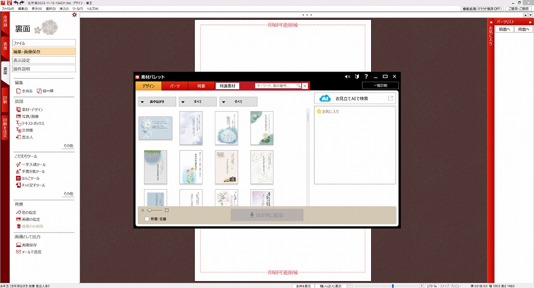Click the thumbnail size slider in 素材パレット
The image size is (534, 288).
point(155,211)
